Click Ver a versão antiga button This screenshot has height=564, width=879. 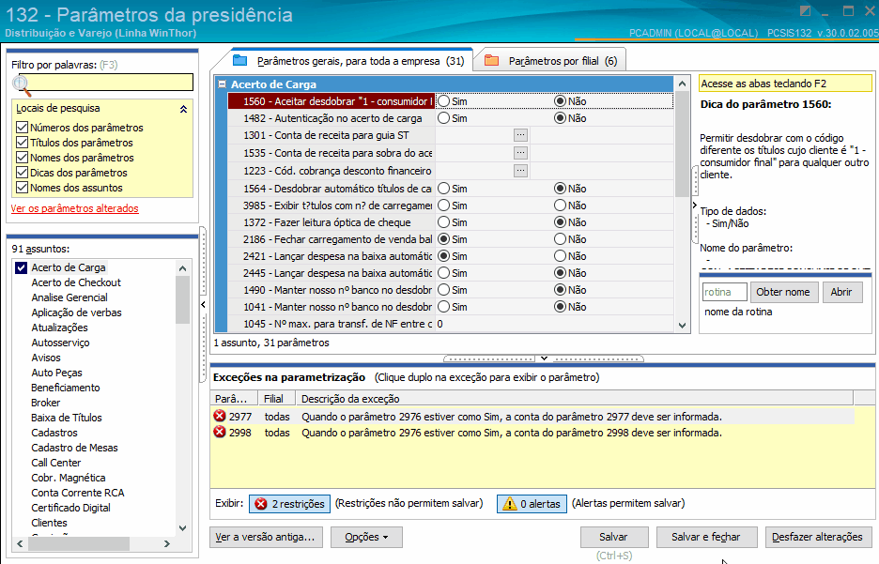pos(266,537)
